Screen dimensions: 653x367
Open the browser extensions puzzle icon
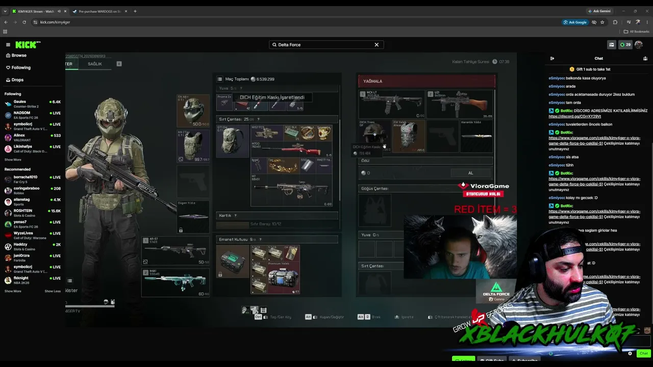615,22
